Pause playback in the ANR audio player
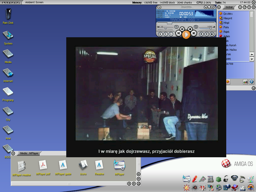The image size is (256, 192). 182,29
